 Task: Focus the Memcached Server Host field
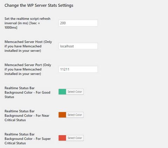pyautogui.click(x=78, y=46)
